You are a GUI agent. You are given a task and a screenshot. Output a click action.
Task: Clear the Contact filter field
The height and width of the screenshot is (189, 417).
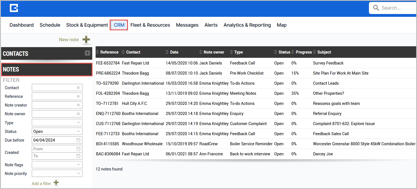click(78, 88)
